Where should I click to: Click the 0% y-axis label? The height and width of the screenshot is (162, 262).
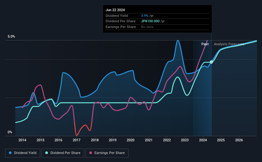coord(10,132)
